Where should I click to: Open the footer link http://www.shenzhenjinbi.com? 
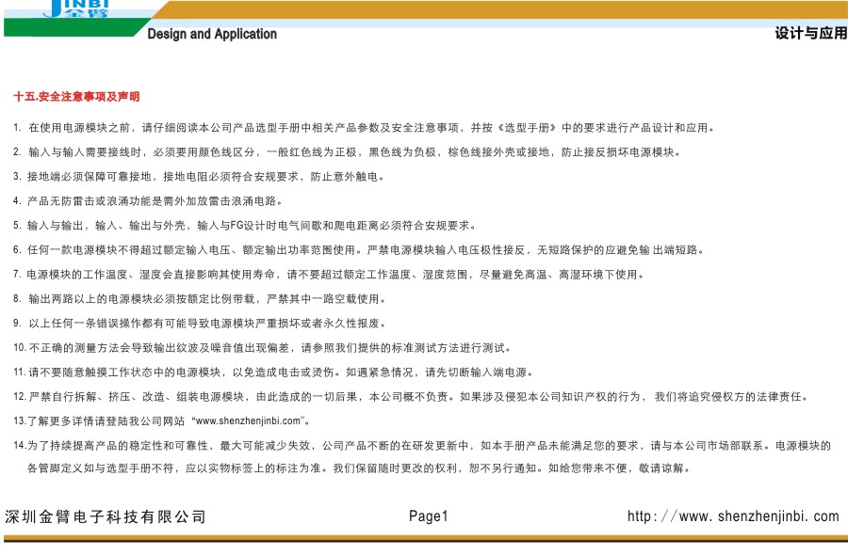(x=732, y=516)
